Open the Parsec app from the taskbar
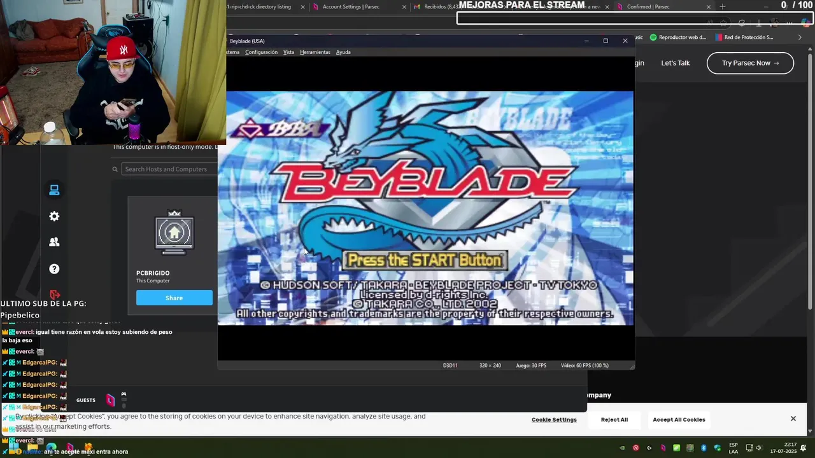Screen dimensions: 815x458 [x=70, y=448]
